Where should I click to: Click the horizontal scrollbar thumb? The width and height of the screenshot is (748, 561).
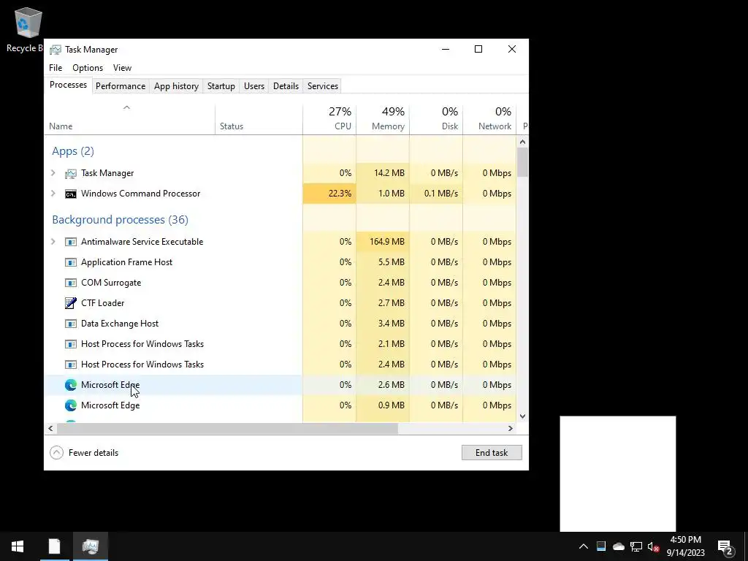[227, 428]
